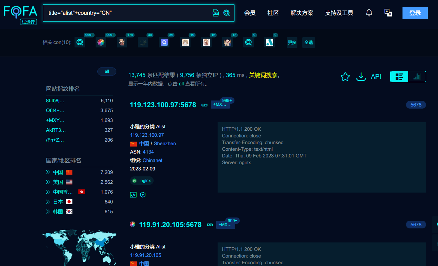Switch to chart statistics view

pyautogui.click(x=417, y=77)
